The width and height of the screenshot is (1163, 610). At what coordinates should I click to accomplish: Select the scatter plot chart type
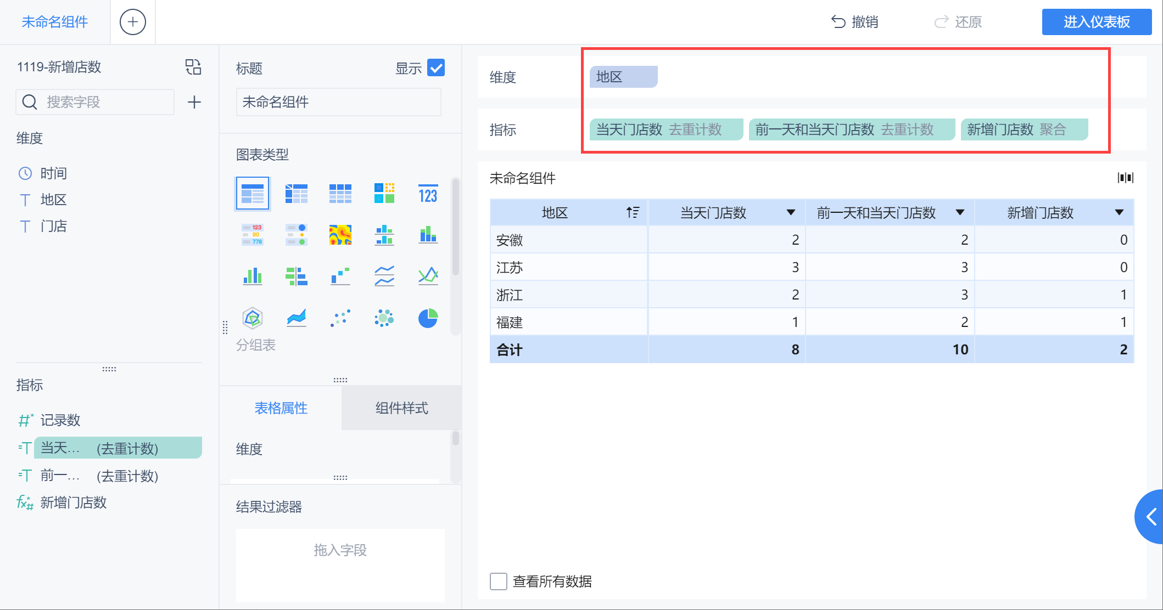click(340, 318)
